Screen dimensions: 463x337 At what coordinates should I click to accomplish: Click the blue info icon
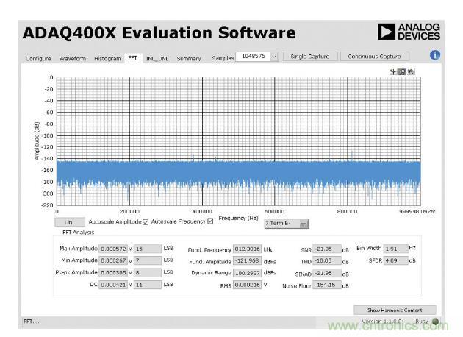pos(435,55)
